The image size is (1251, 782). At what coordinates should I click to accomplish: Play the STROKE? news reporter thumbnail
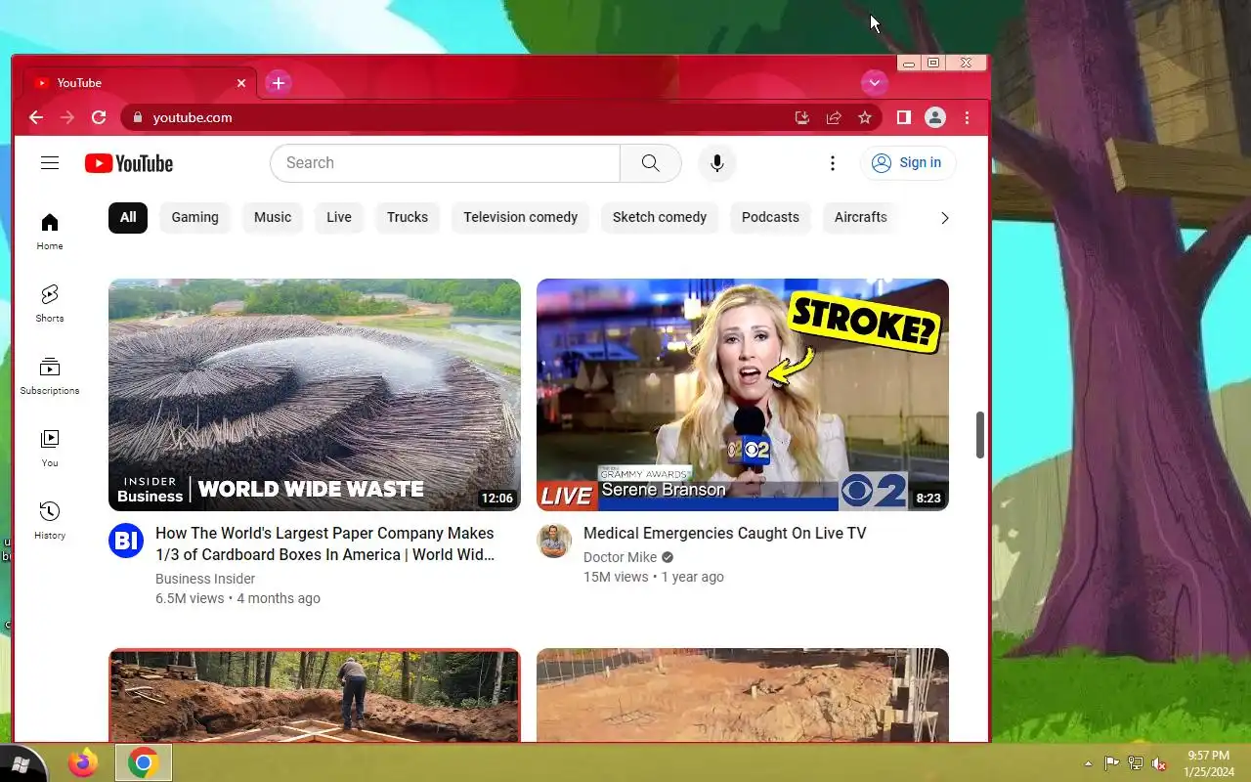(x=743, y=395)
